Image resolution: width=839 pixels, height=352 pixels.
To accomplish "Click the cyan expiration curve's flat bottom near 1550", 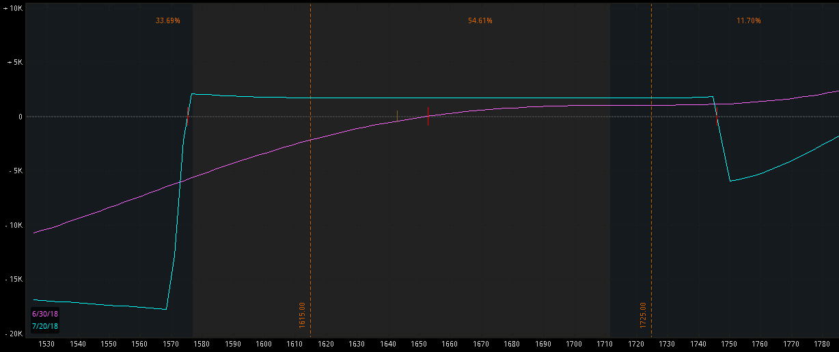I will coord(108,304).
